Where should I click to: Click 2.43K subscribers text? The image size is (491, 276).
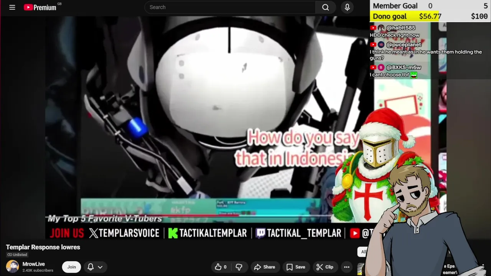[x=38, y=271]
